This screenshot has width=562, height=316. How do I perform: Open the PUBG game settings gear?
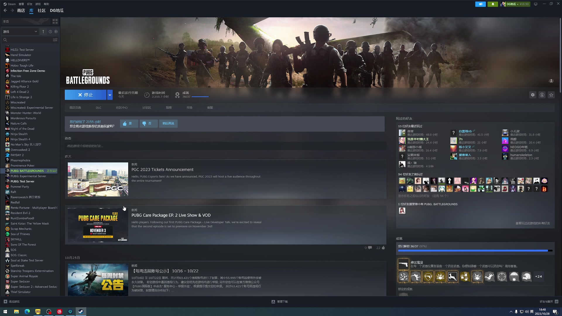[533, 95]
